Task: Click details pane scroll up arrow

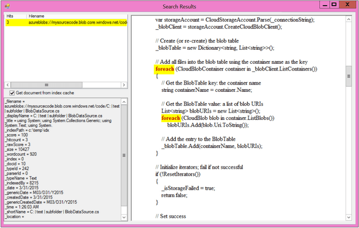Action: pos(124,101)
